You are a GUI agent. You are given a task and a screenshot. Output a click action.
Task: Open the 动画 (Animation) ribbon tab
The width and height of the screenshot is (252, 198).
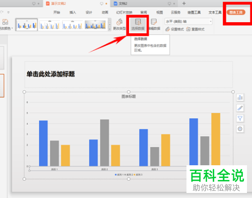click(105, 12)
